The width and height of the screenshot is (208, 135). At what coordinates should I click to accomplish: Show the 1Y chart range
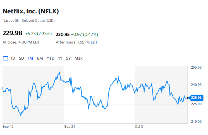coord(60,58)
